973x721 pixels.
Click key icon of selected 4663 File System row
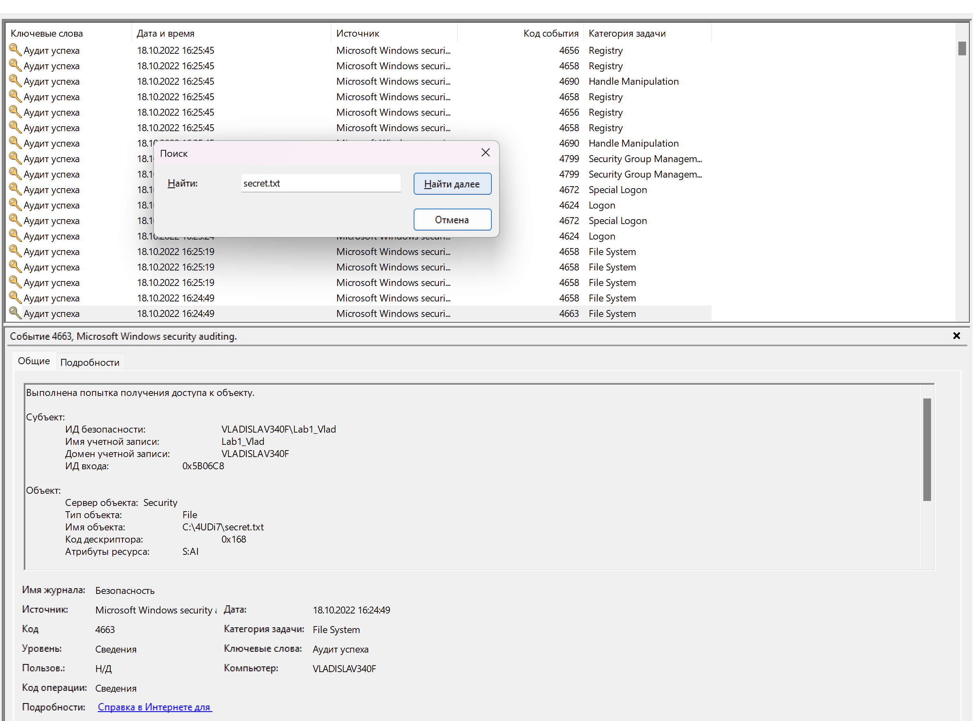(x=15, y=313)
